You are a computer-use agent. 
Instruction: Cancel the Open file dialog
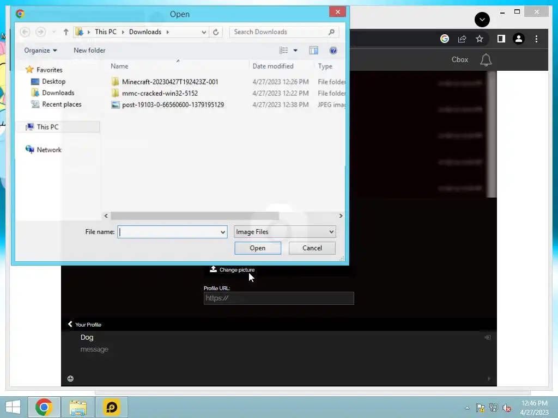click(312, 248)
